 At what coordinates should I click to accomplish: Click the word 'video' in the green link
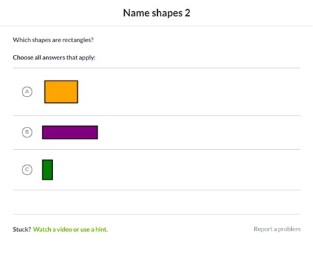point(65,229)
